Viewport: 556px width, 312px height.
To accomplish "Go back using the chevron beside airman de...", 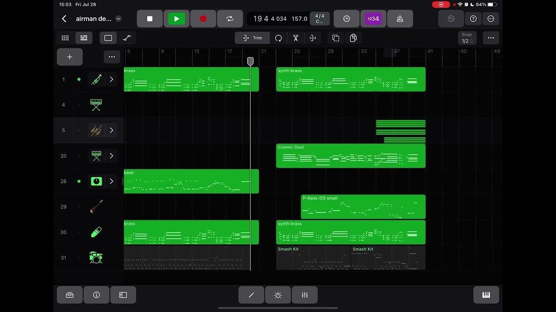I will pyautogui.click(x=64, y=19).
